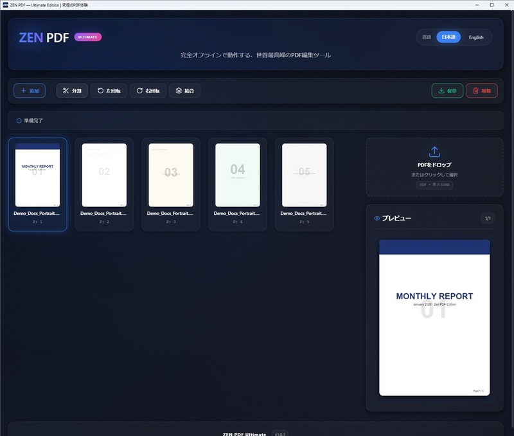The image size is (514, 436).
Task: Select the page 3 thumbnail
Action: pyautogui.click(x=171, y=175)
